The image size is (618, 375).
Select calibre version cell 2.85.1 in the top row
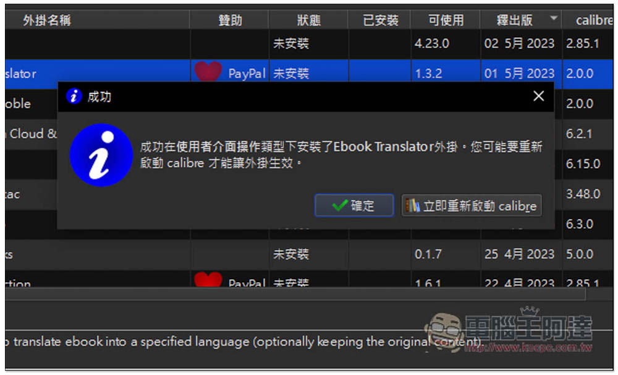pos(587,43)
